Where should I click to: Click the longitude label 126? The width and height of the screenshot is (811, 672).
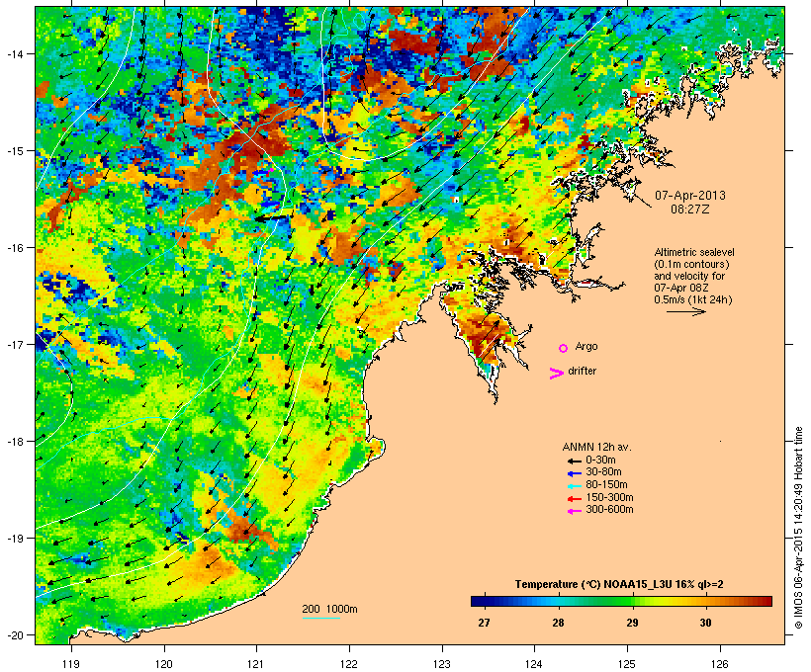[719, 664]
